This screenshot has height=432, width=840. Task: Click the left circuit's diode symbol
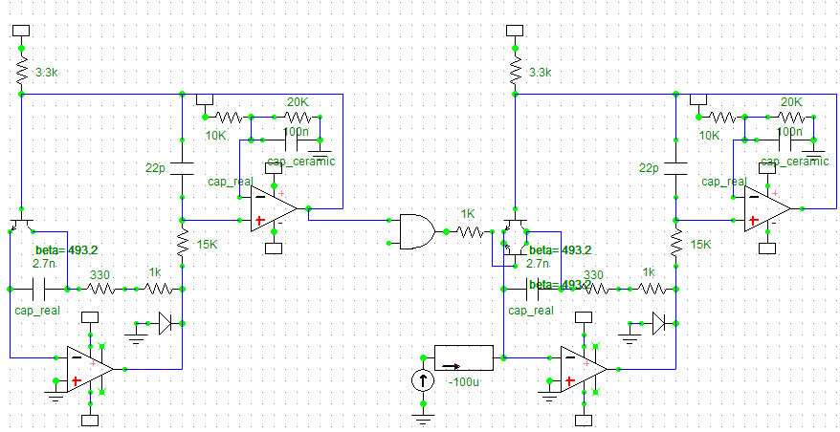(165, 323)
